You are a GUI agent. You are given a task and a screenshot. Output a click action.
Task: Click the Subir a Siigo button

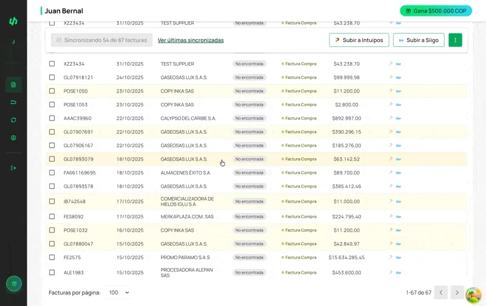419,40
